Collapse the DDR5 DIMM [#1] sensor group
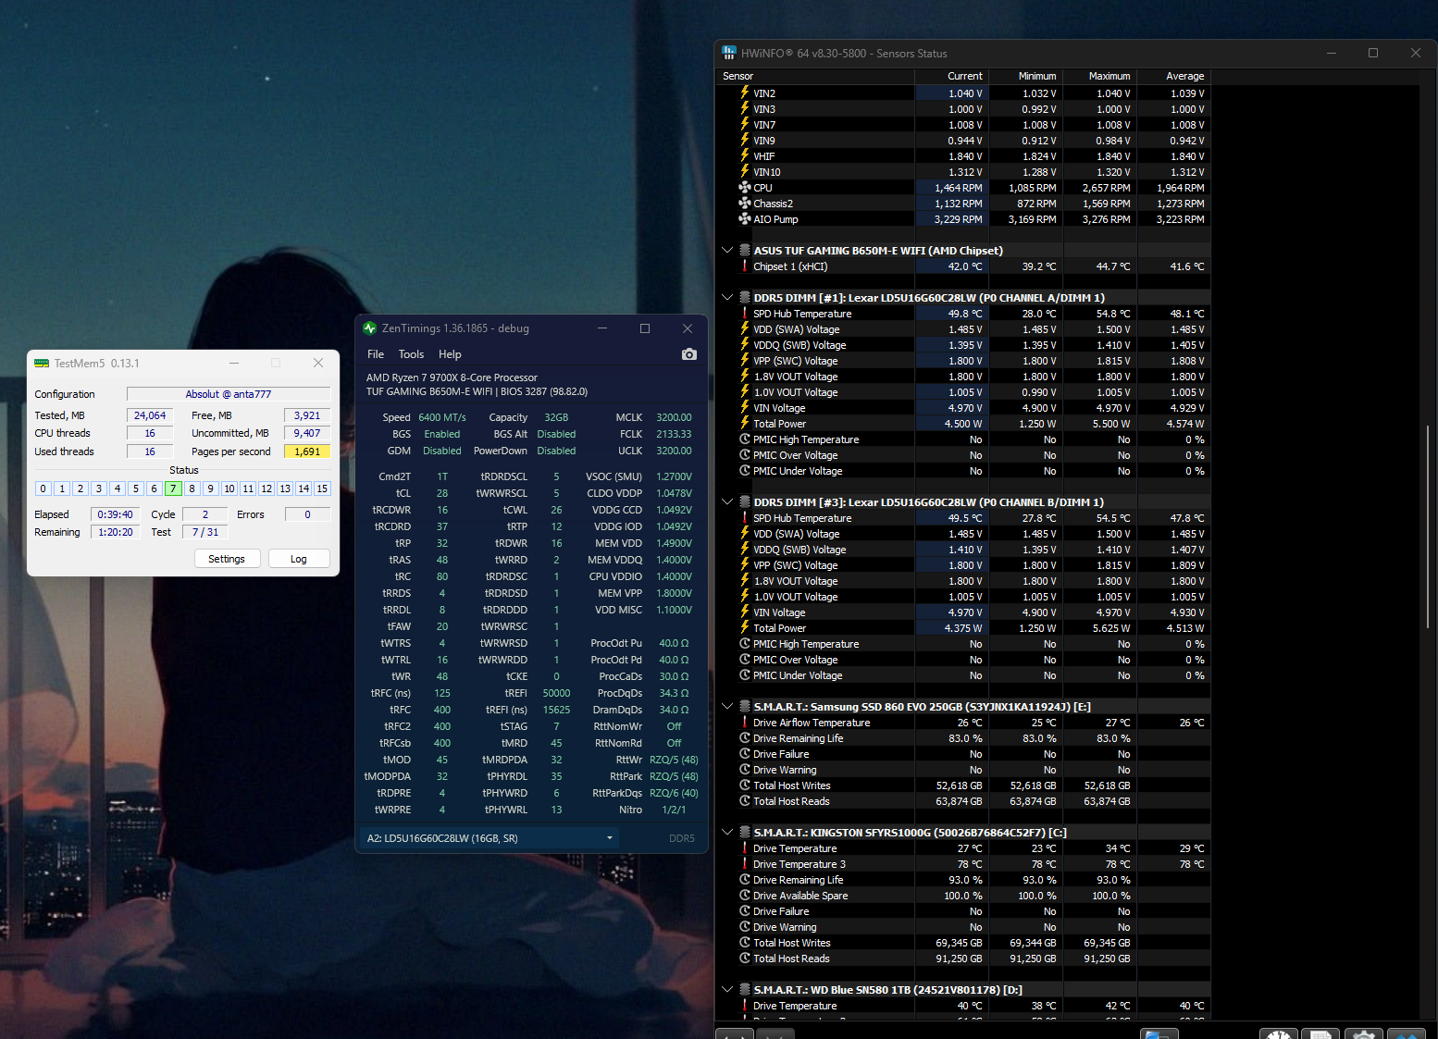This screenshot has height=1039, width=1438. tap(727, 297)
